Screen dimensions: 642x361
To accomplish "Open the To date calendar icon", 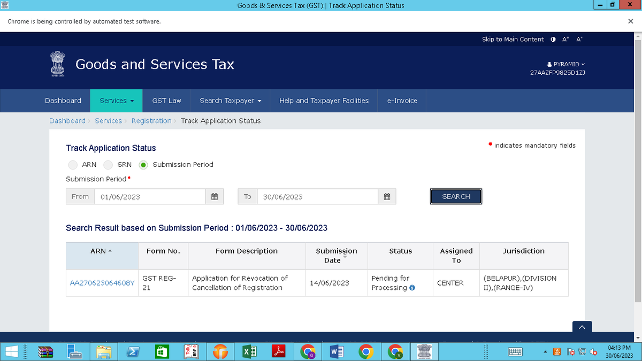I will tap(387, 196).
